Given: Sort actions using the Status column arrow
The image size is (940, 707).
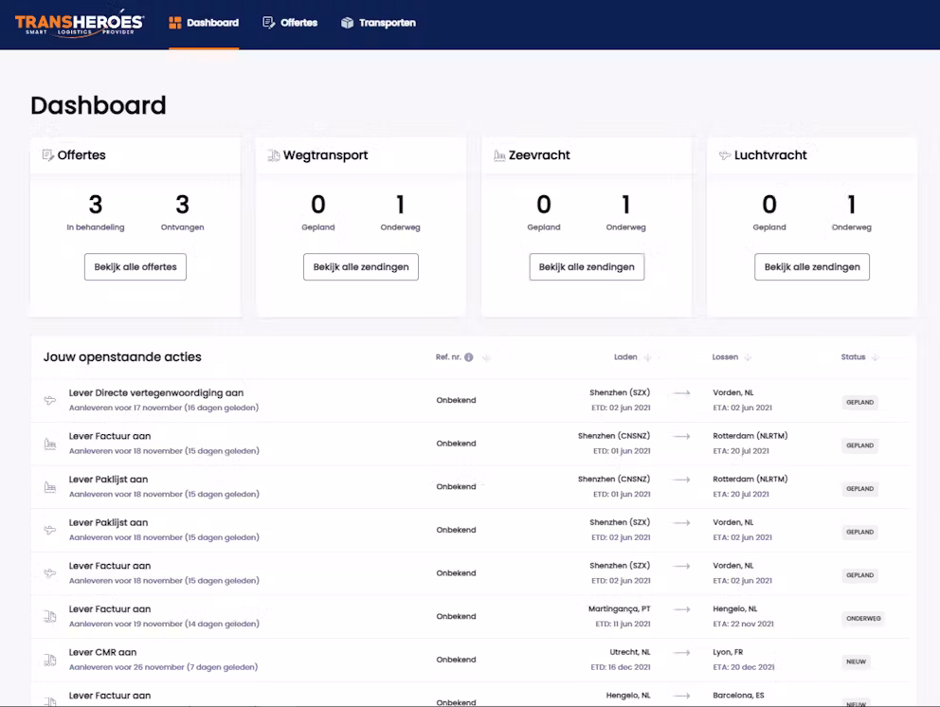Looking at the screenshot, I should (x=876, y=357).
